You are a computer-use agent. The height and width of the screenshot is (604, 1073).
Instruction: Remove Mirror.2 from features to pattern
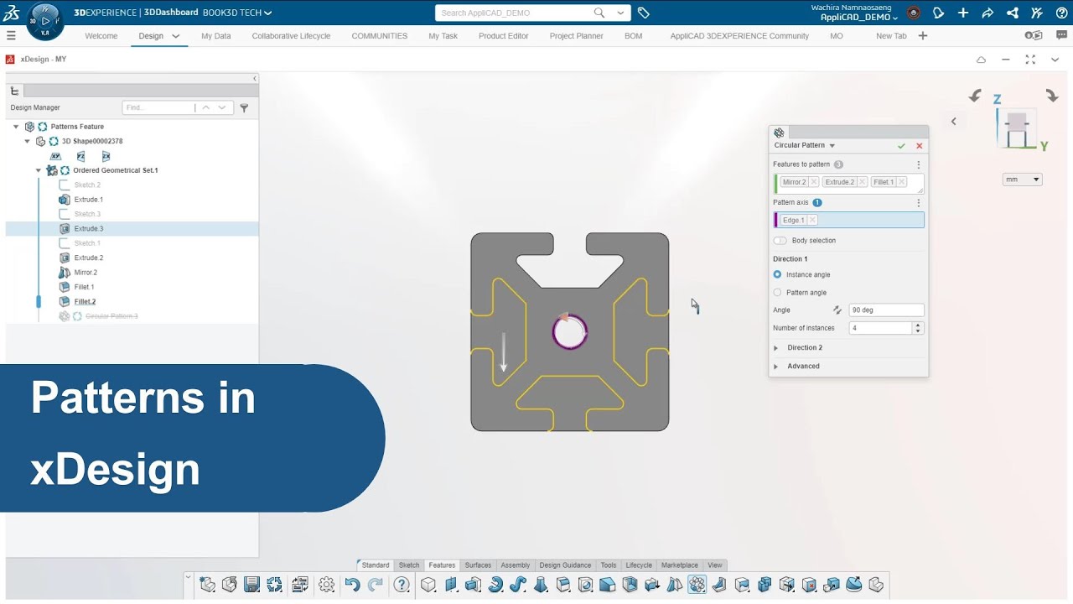[814, 182]
